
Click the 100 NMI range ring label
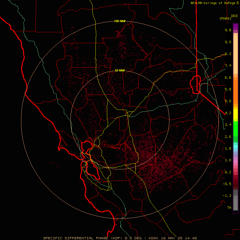click(120, 21)
